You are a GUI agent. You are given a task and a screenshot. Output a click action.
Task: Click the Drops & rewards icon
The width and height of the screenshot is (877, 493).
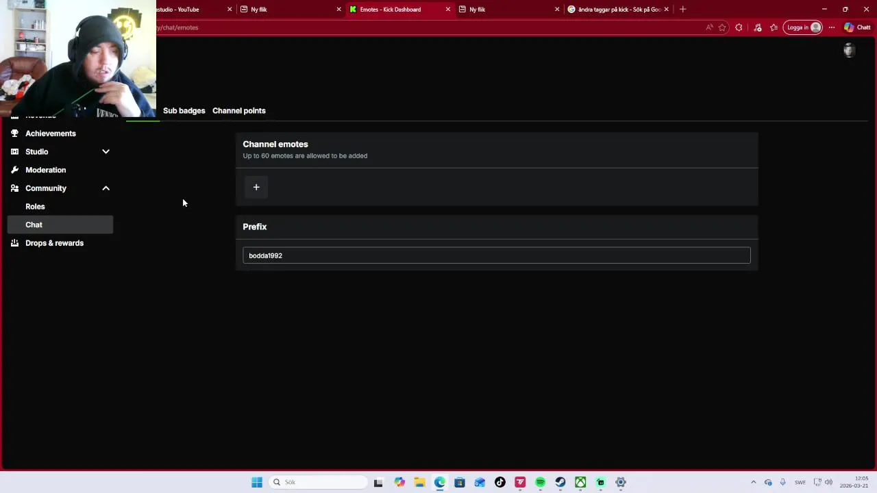[14, 243]
